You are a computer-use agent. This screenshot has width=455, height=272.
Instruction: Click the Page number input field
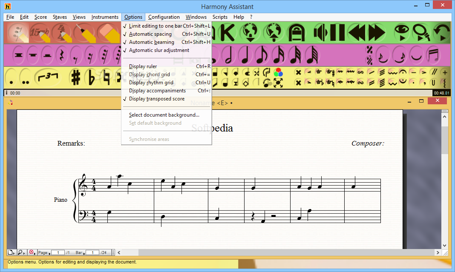point(58,252)
